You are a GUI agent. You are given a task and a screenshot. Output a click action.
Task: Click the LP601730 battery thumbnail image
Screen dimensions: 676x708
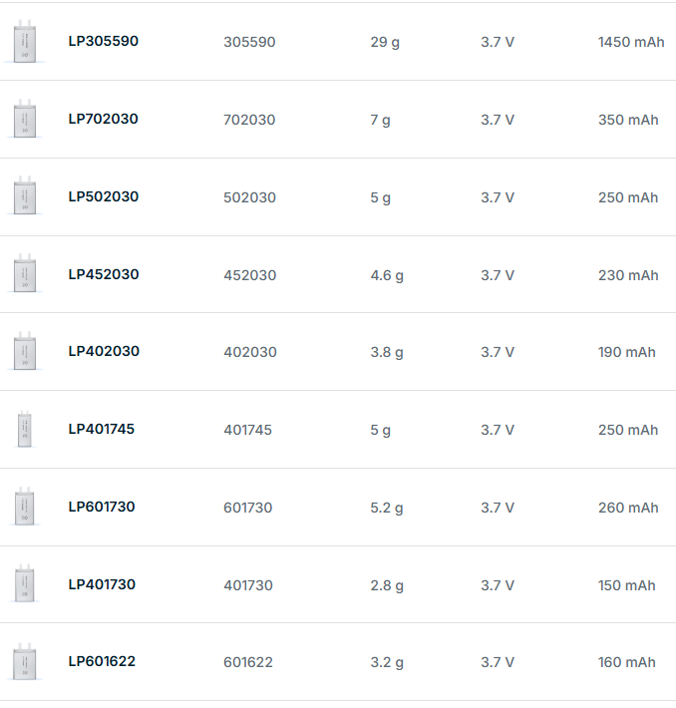25,507
